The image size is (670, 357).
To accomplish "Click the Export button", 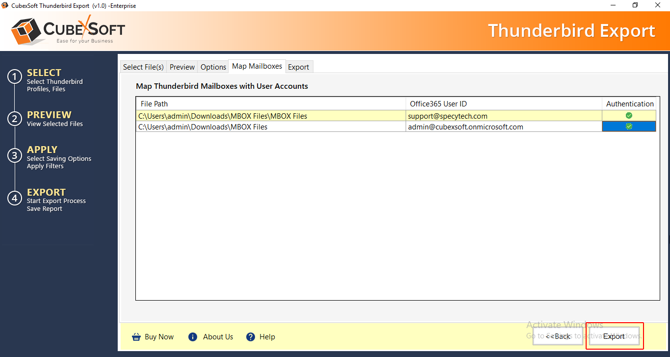I will pyautogui.click(x=614, y=336).
